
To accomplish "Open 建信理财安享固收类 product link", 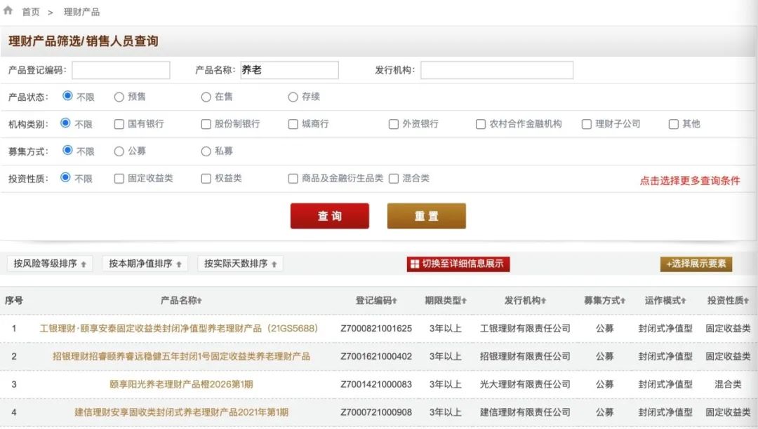I will click(x=181, y=412).
